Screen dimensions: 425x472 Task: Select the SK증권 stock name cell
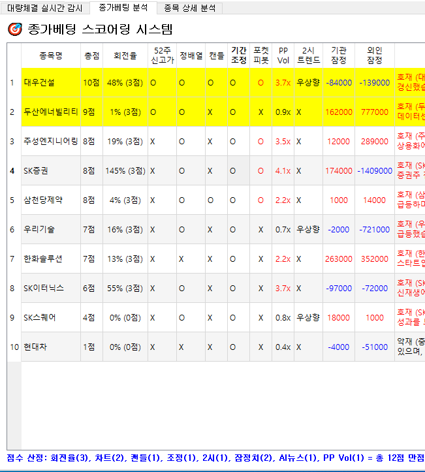pyautogui.click(x=51, y=170)
